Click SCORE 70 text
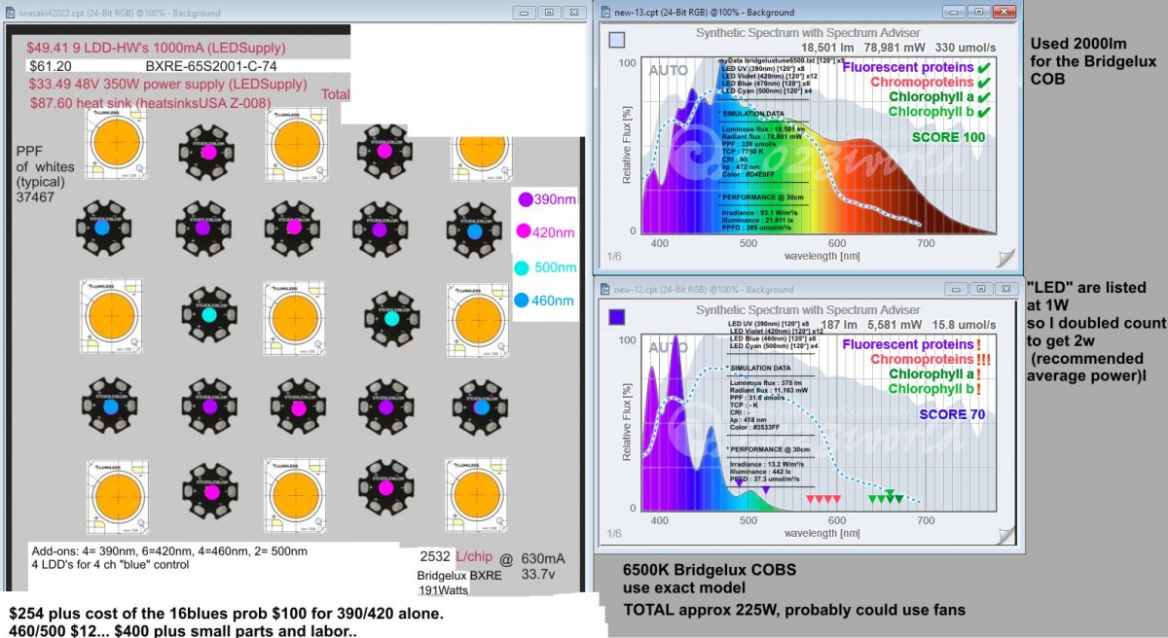1168x638 pixels. pyautogui.click(x=950, y=413)
